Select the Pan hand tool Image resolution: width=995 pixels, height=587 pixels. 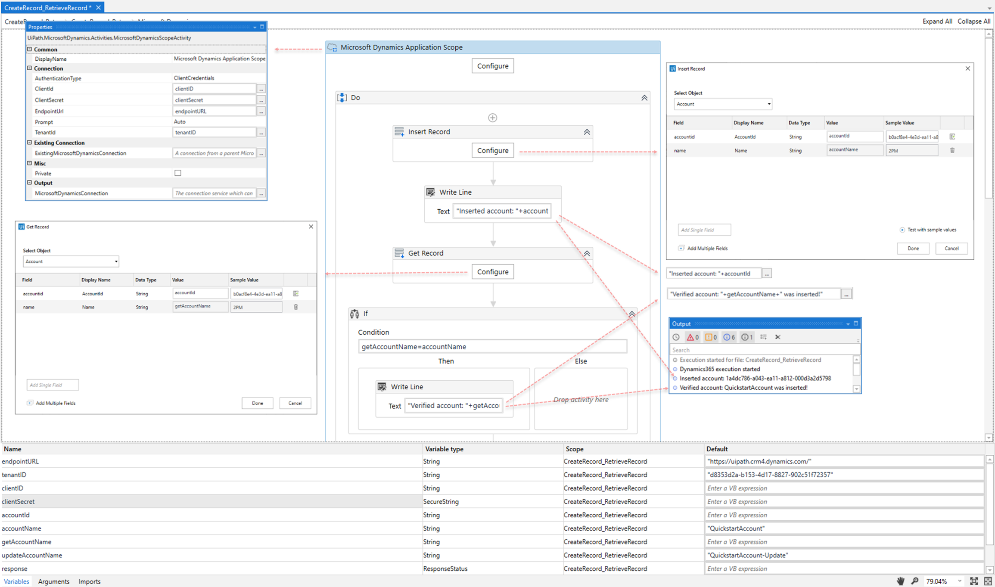click(x=900, y=581)
